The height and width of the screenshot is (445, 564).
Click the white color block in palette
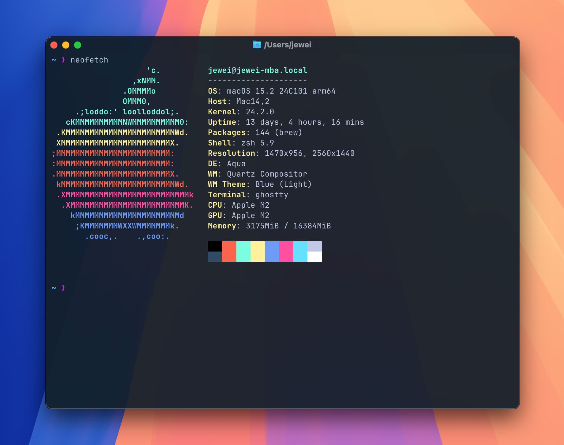pos(315,257)
